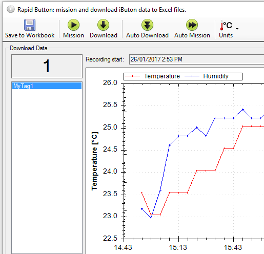Click the Download arrow icon
This screenshot has height=254, width=264.
pos(104,25)
